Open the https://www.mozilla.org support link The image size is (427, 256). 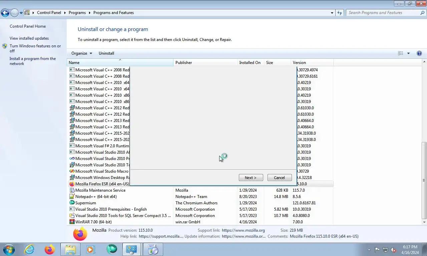243,230
